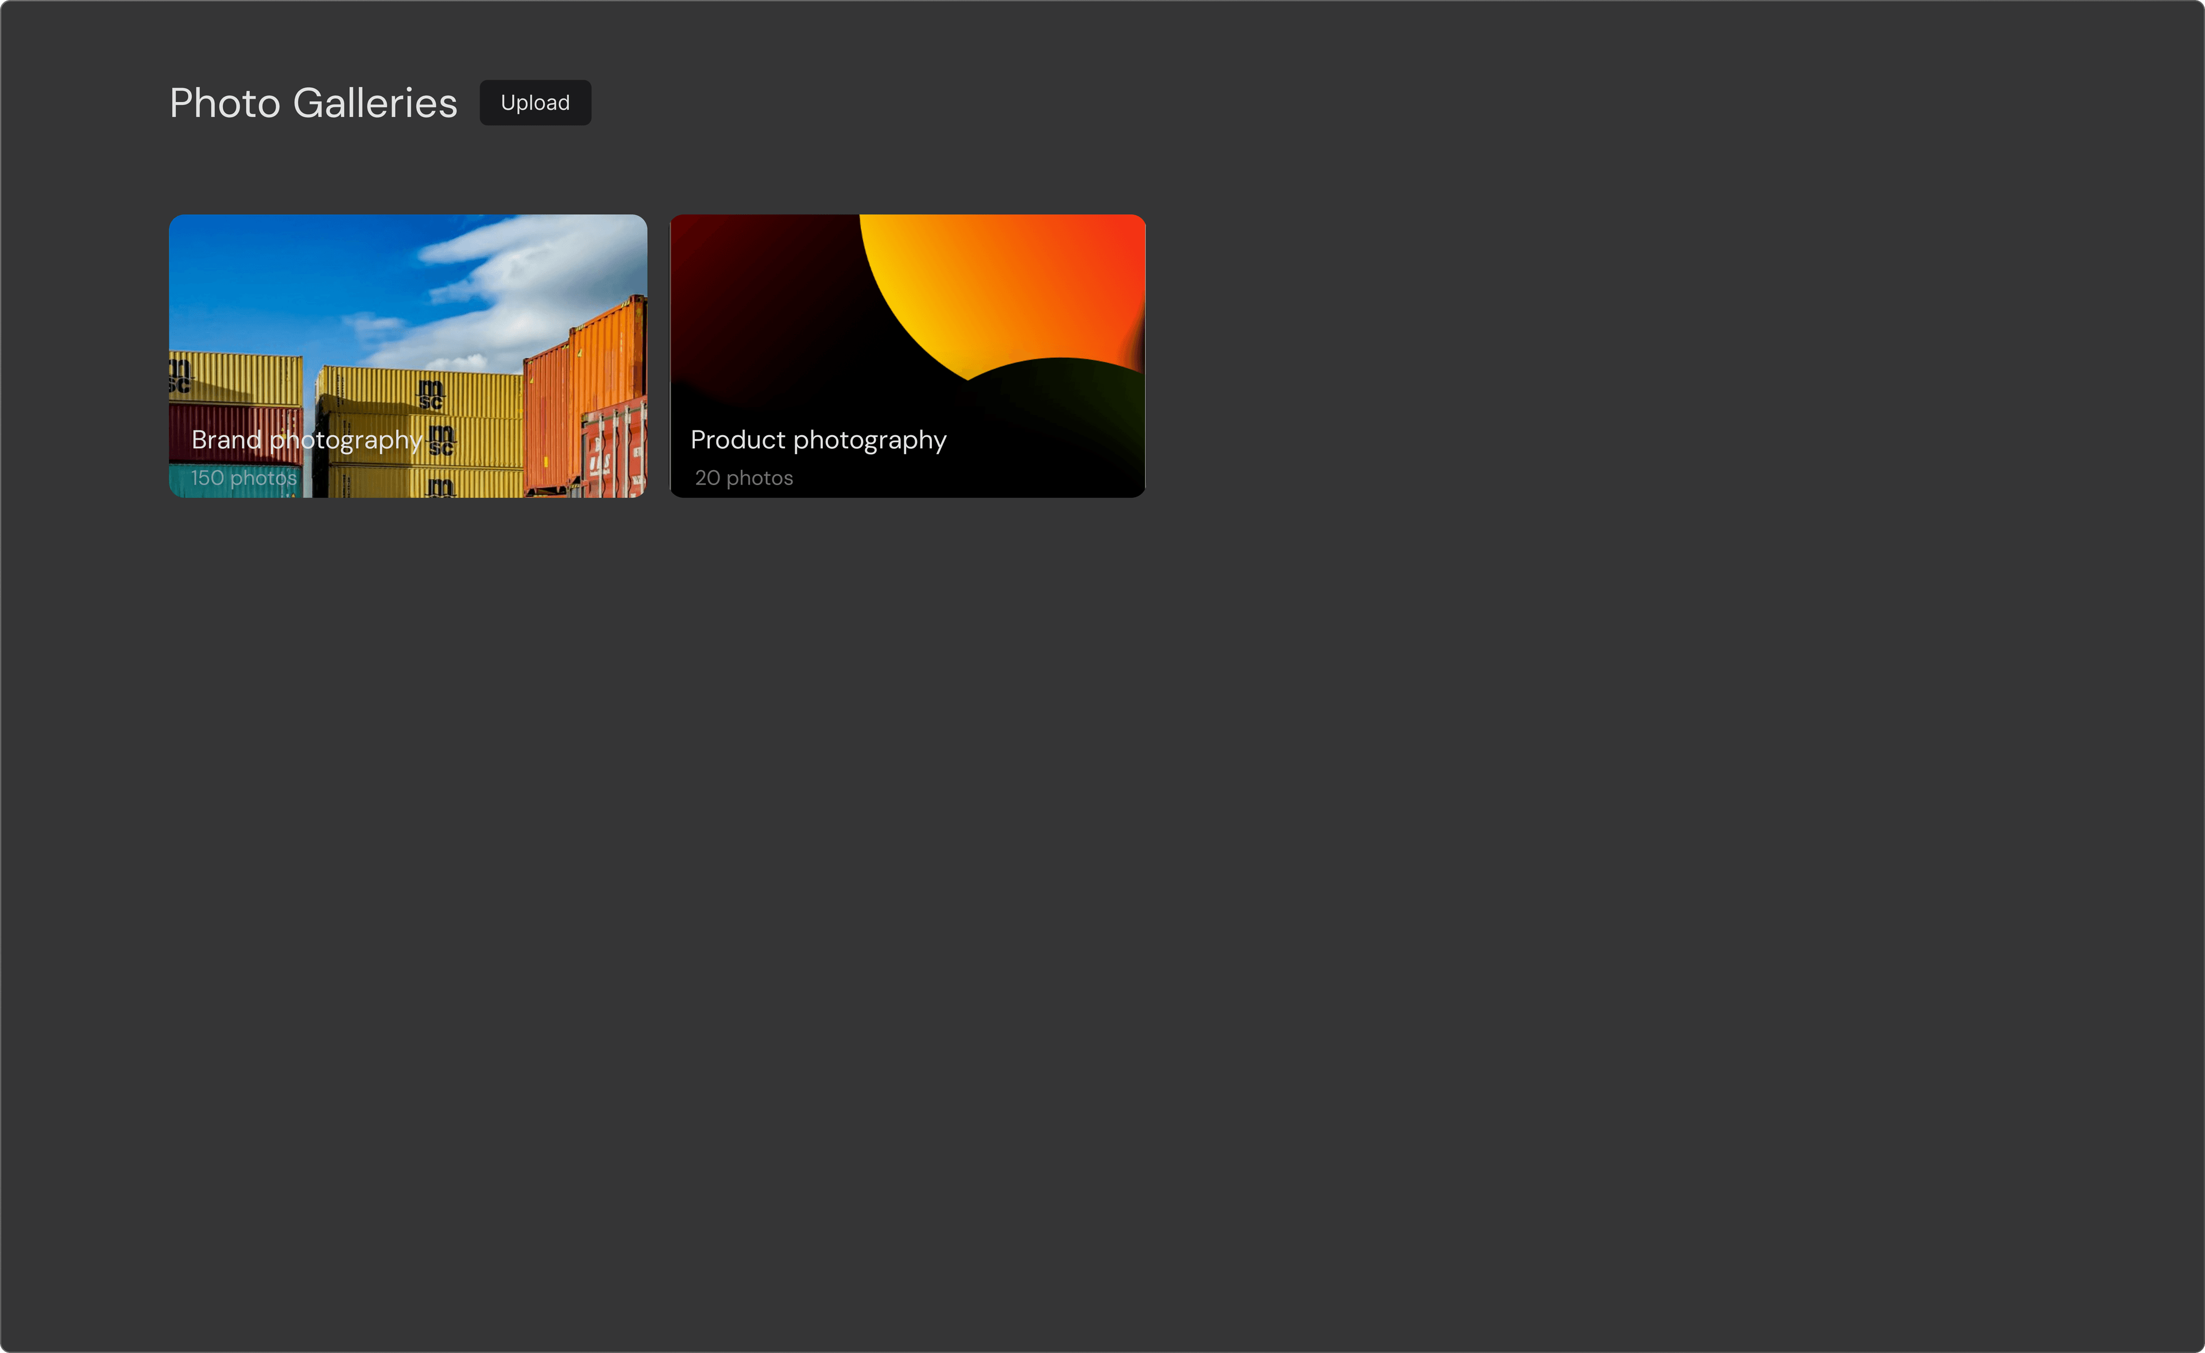Select the 150 photos label
The height and width of the screenshot is (1353, 2205).
coord(243,478)
